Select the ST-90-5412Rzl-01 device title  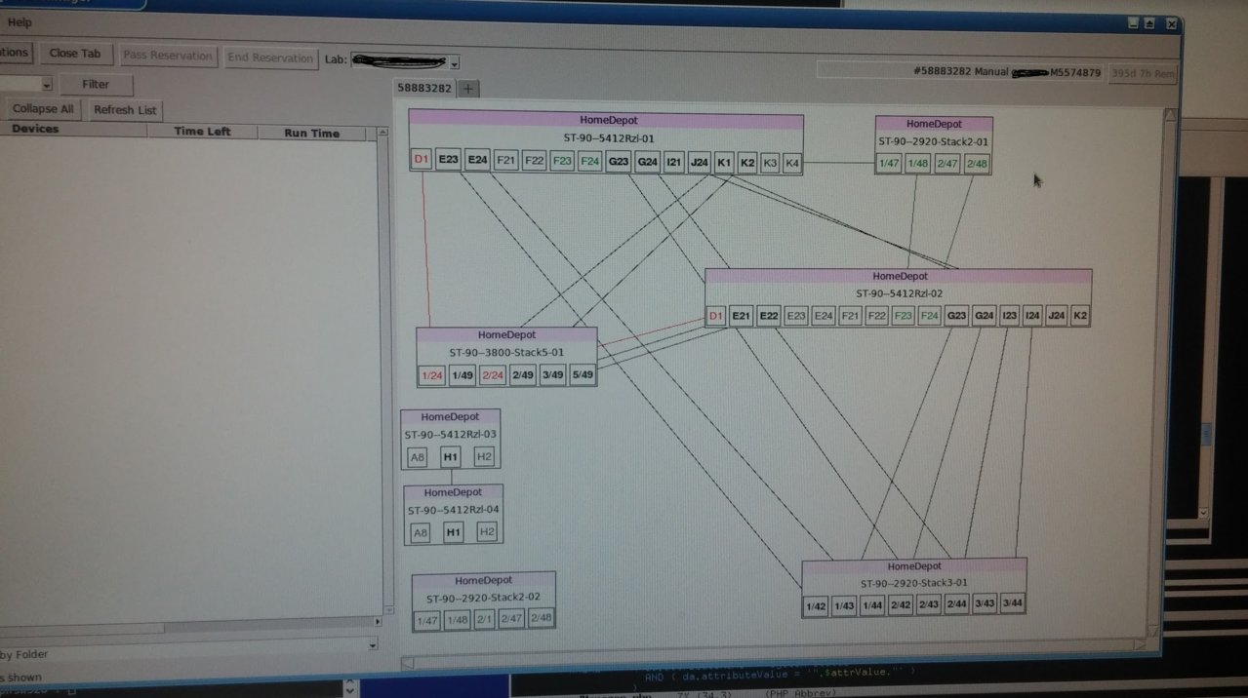pyautogui.click(x=609, y=138)
